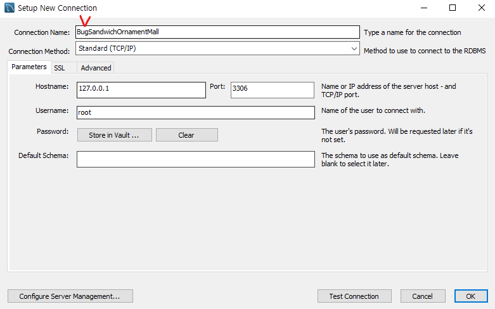Minimize the Setup New Connection window
Image resolution: width=495 pixels, height=309 pixels.
coord(424,8)
